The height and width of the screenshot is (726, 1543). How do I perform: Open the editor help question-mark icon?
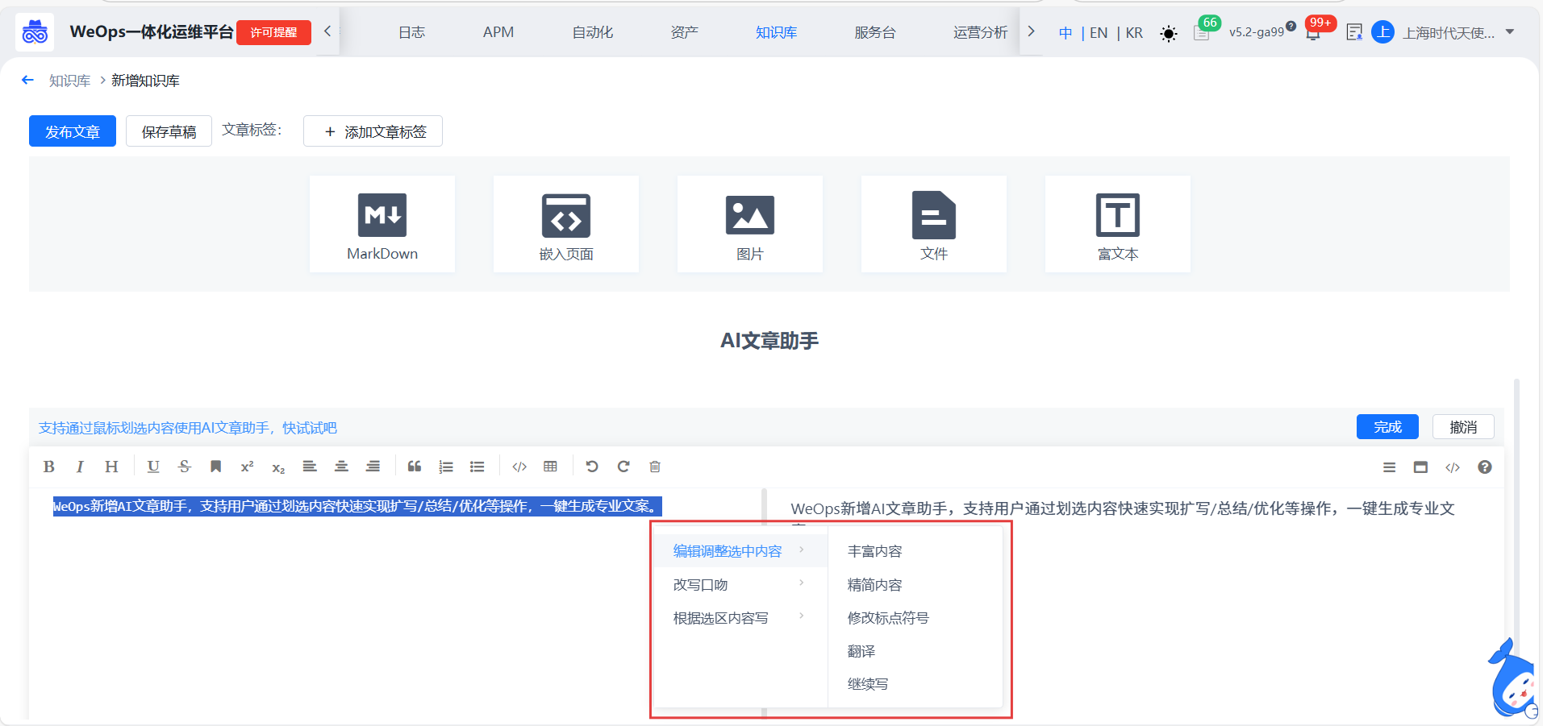point(1484,467)
